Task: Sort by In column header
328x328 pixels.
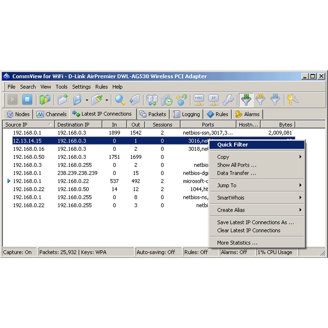Action: point(114,124)
